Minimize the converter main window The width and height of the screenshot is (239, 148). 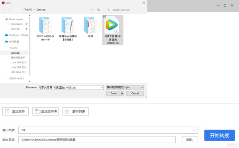[x=218, y=6]
